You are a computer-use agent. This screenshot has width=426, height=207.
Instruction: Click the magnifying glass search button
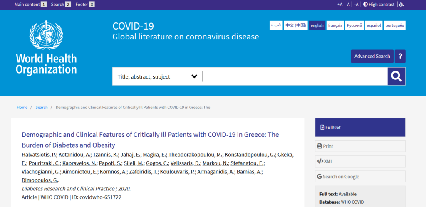click(x=396, y=76)
